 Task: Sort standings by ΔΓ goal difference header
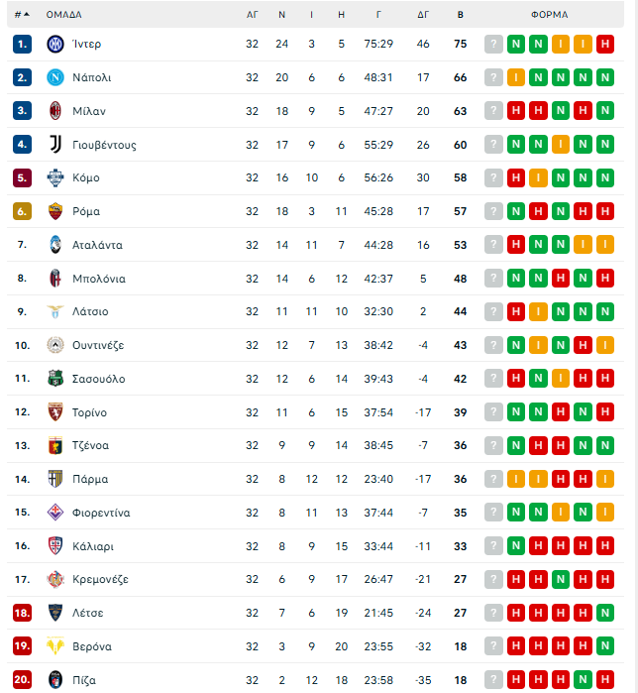pyautogui.click(x=423, y=15)
